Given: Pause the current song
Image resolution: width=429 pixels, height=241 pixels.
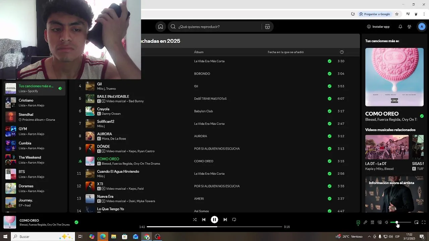Looking at the screenshot, I should (214, 220).
